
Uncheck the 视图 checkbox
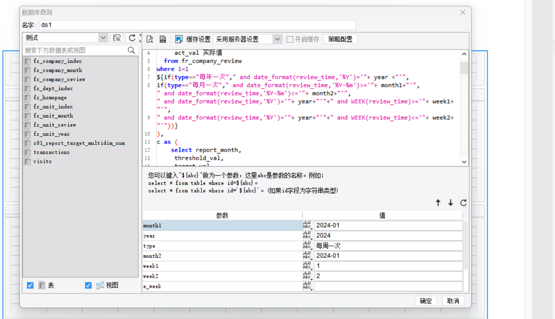(88, 285)
